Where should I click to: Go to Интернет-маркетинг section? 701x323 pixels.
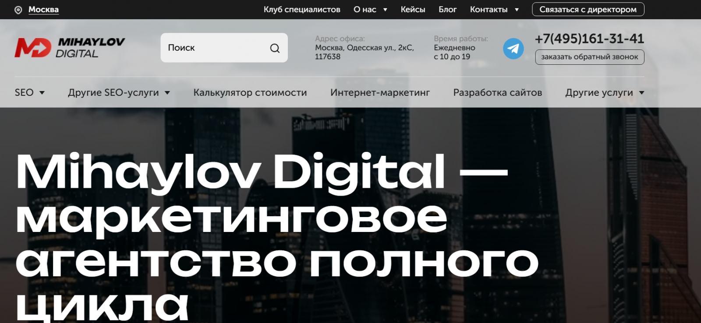380,93
